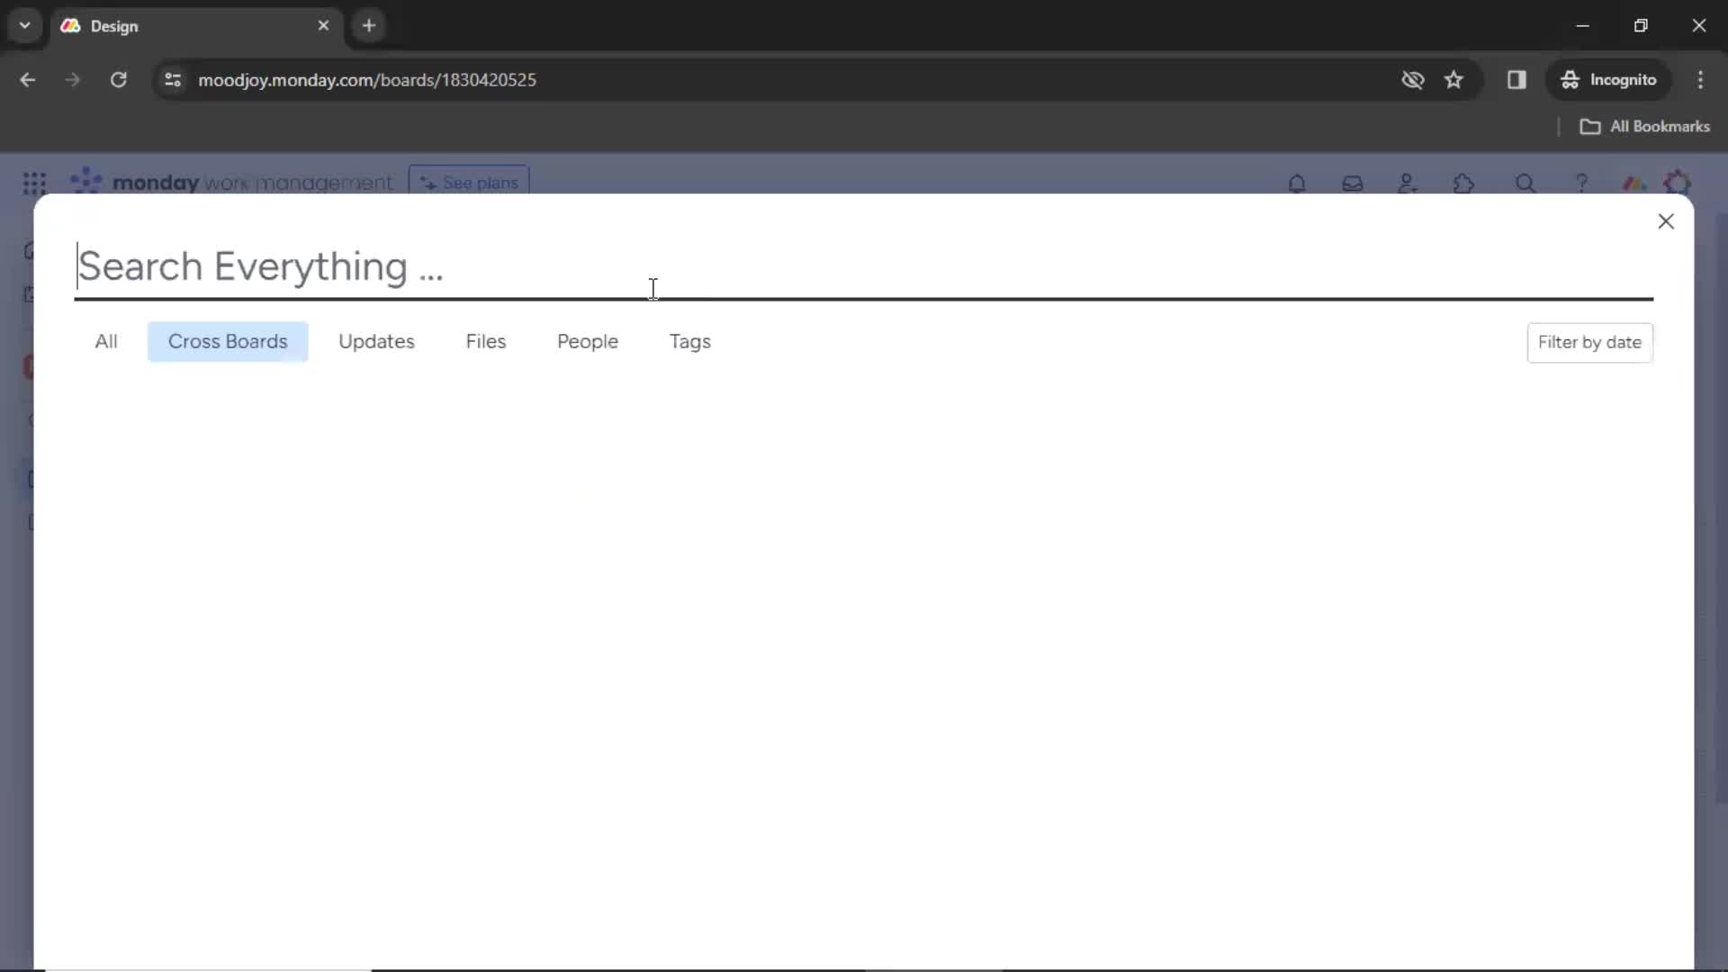Click the notifications bell icon
The height and width of the screenshot is (972, 1728).
(x=1296, y=183)
